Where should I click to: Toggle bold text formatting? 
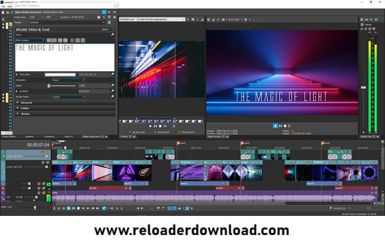click(60, 40)
